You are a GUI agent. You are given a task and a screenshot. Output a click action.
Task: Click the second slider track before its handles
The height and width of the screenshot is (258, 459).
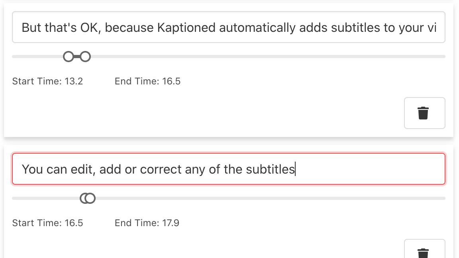(x=46, y=198)
